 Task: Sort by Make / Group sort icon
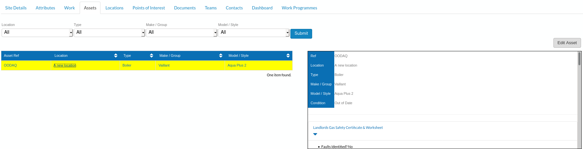(221, 56)
